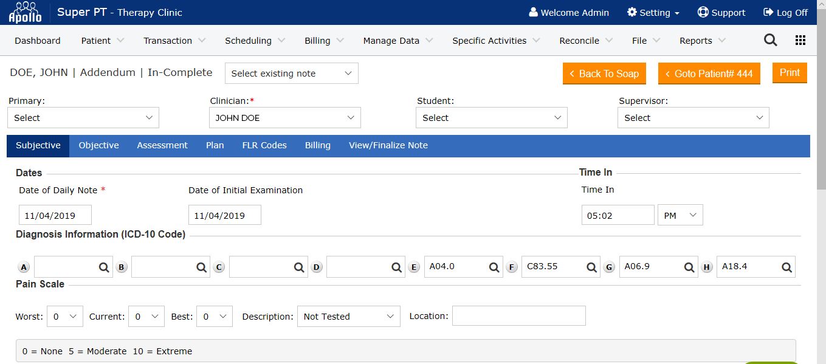Click the search magnifier icon in navigation bar
The width and height of the screenshot is (826, 364).
770,40
